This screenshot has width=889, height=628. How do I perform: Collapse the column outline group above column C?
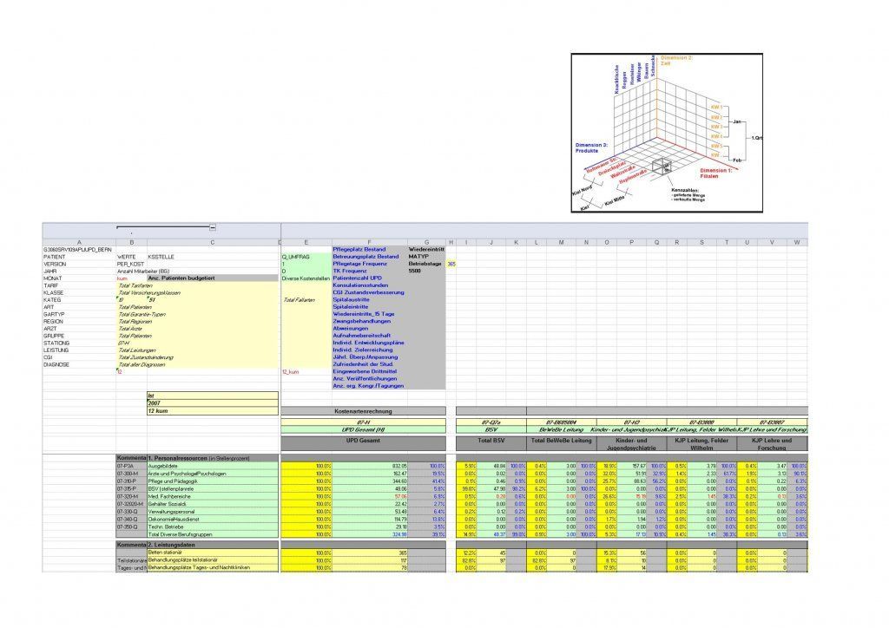(x=214, y=227)
